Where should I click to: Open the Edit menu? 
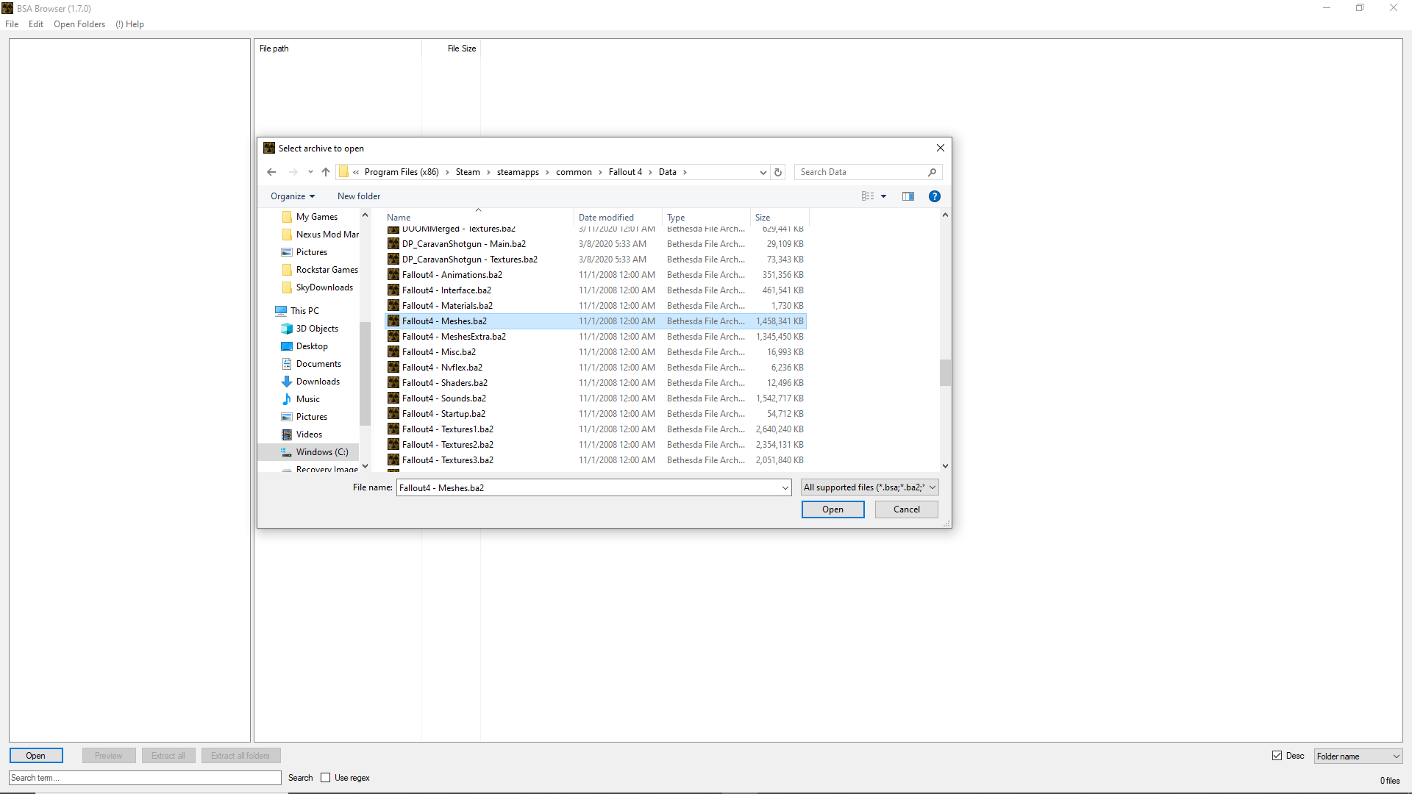click(x=36, y=24)
